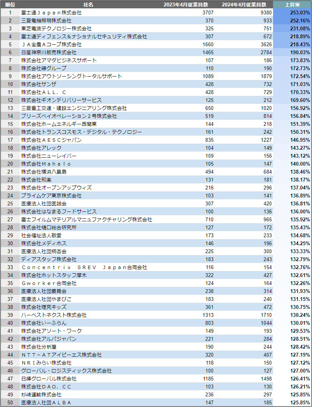The width and height of the screenshot is (312, 407).
Task: Select 日揮グローバル株式会社 cell
Action: (x=49, y=379)
